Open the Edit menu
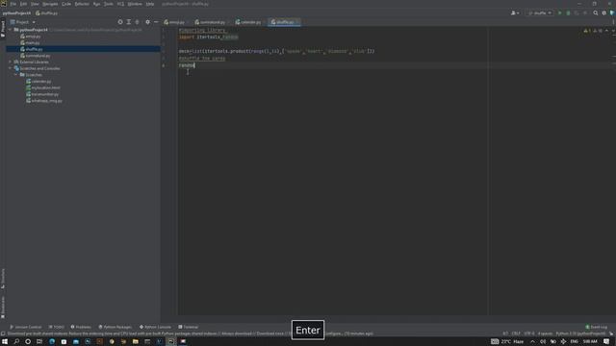Screen dimensions: 616x346 23,4
